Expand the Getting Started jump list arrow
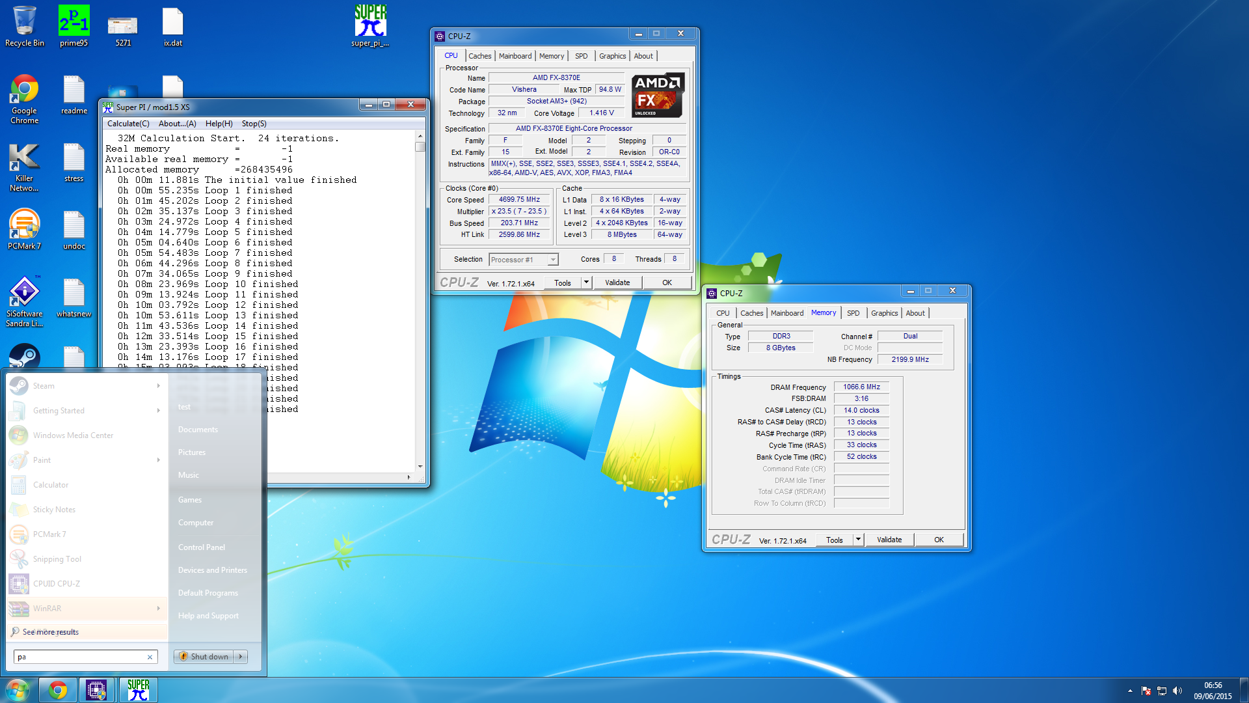The height and width of the screenshot is (703, 1249). (159, 411)
